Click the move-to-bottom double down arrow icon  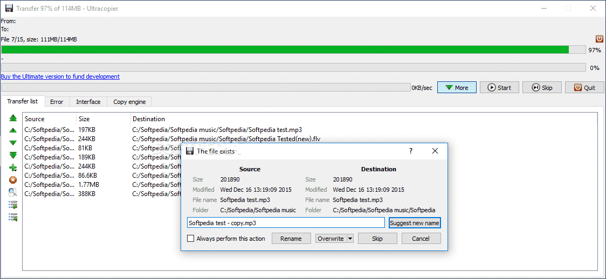point(13,155)
